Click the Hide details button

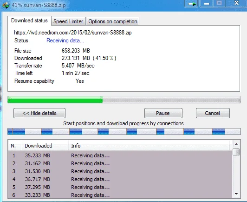pyautogui.click(x=39, y=113)
